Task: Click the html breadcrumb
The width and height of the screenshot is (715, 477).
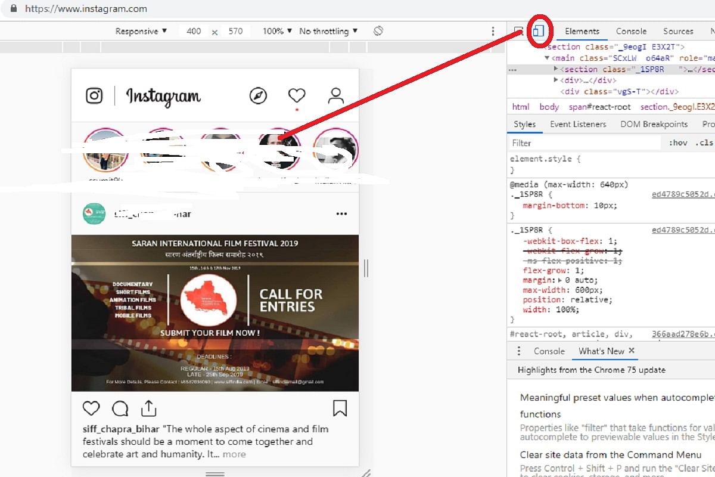Action: pyautogui.click(x=521, y=107)
